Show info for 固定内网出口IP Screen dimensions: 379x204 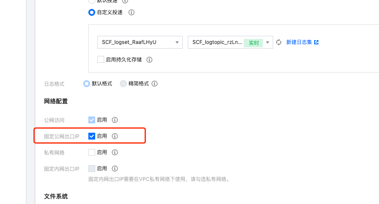115,169
